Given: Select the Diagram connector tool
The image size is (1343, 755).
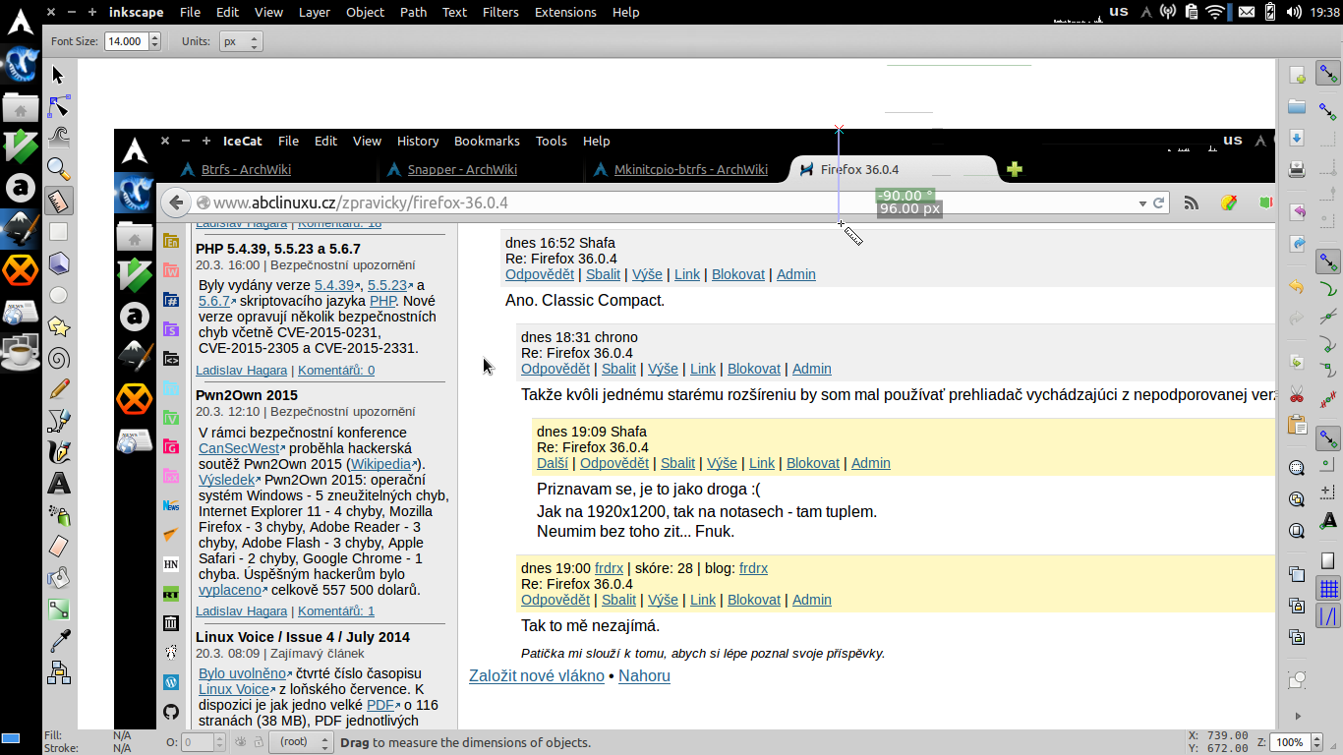Looking at the screenshot, I should pyautogui.click(x=58, y=672).
